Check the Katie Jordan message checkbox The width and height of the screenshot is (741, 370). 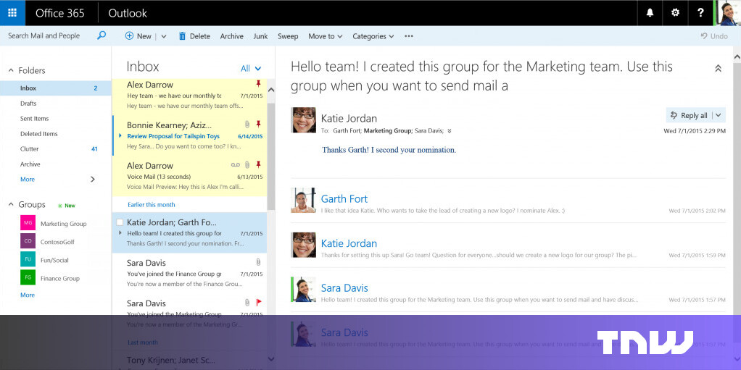point(120,222)
